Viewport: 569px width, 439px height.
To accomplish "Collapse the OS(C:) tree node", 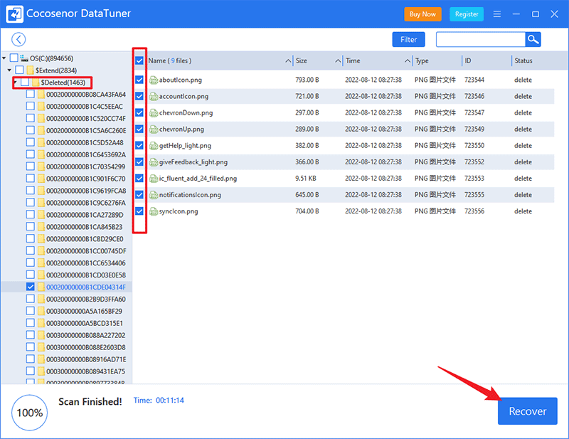I will click(x=4, y=58).
